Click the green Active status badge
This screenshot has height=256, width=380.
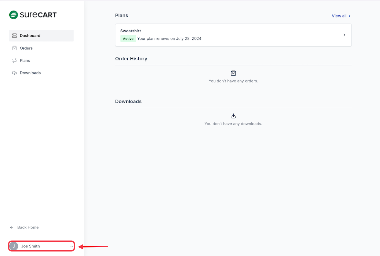(128, 39)
